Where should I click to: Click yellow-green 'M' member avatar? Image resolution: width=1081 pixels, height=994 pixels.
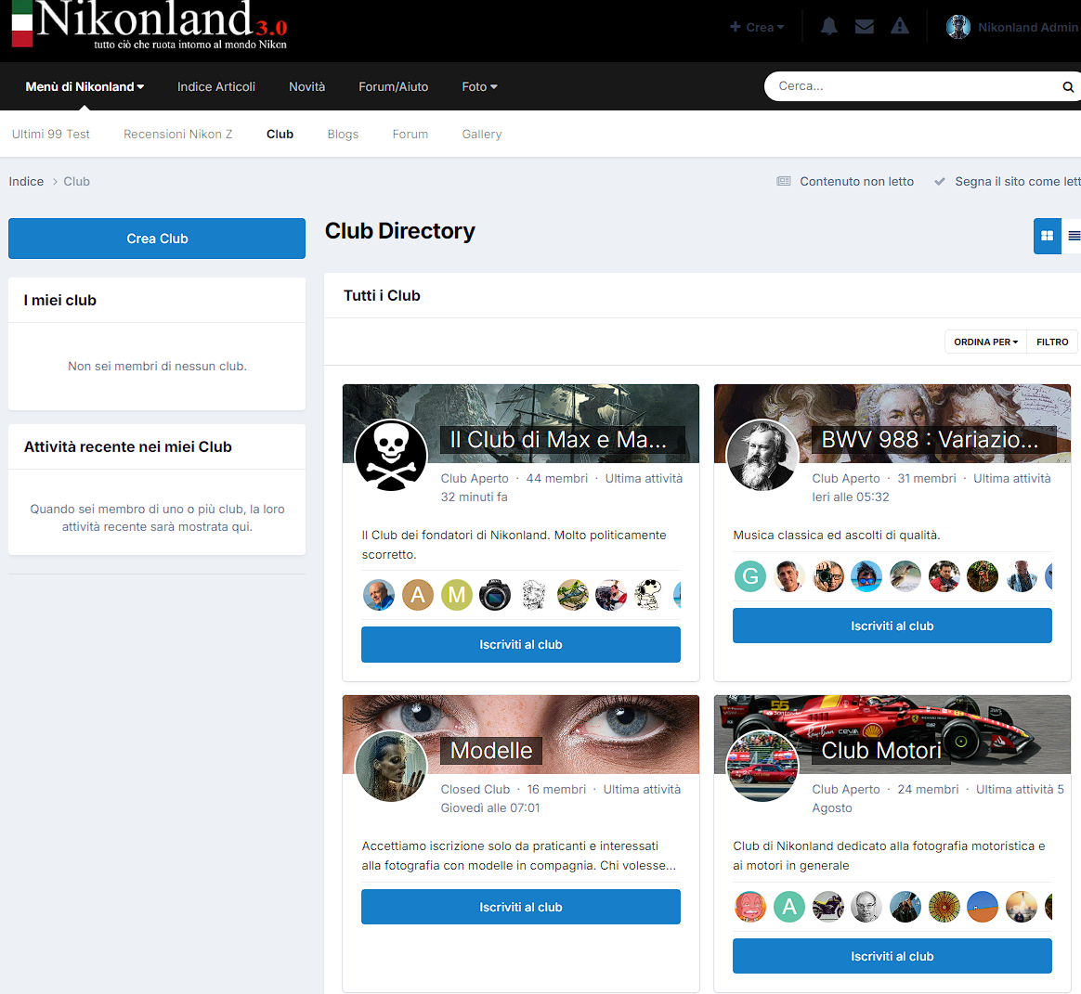456,595
